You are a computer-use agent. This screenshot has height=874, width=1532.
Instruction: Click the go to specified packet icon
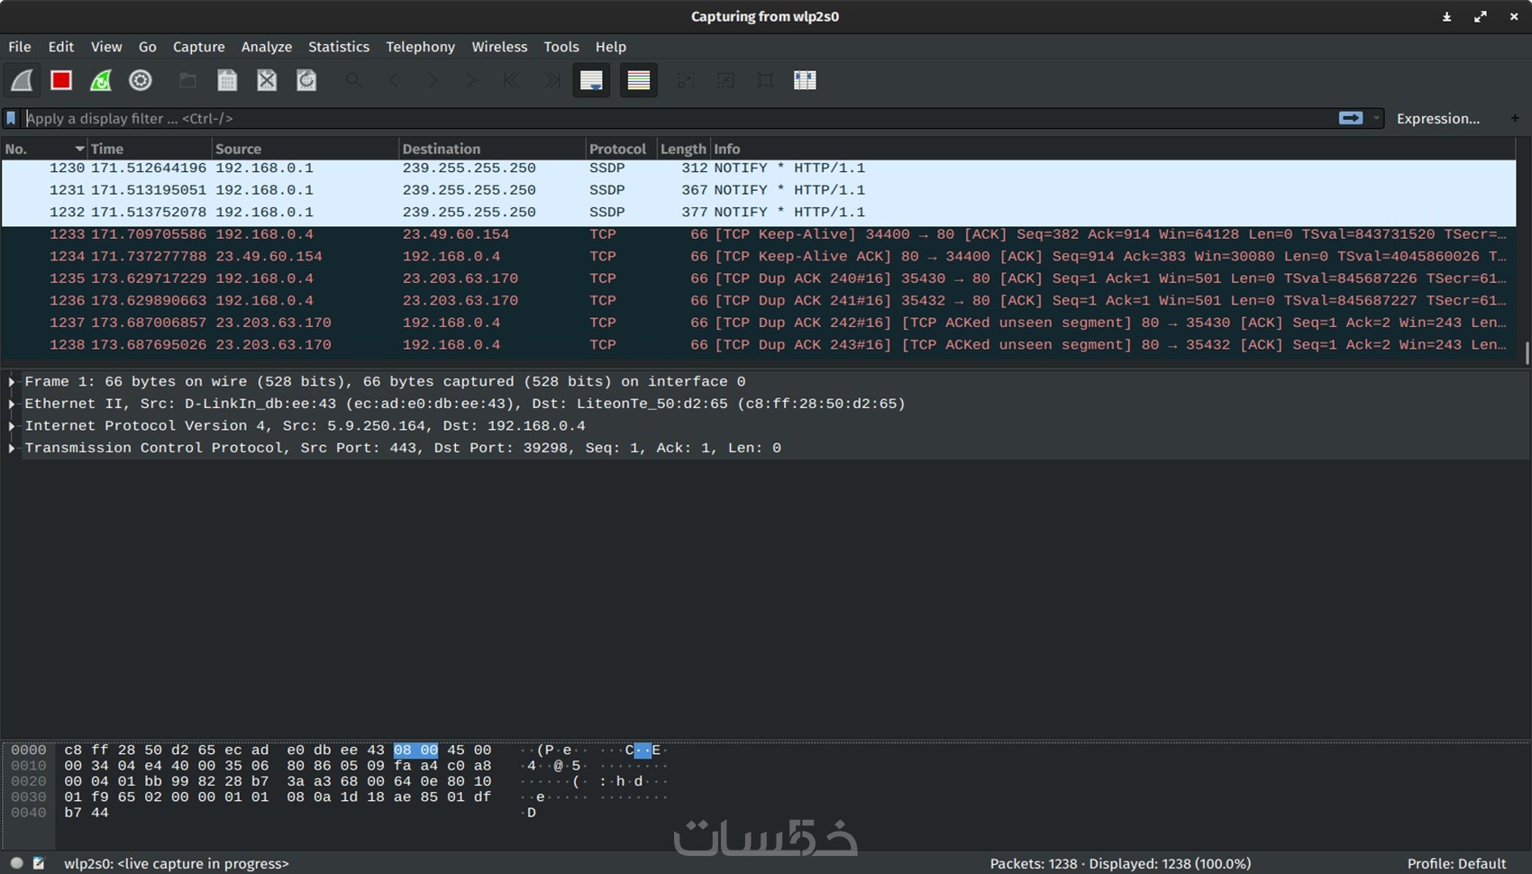pyautogui.click(x=472, y=80)
